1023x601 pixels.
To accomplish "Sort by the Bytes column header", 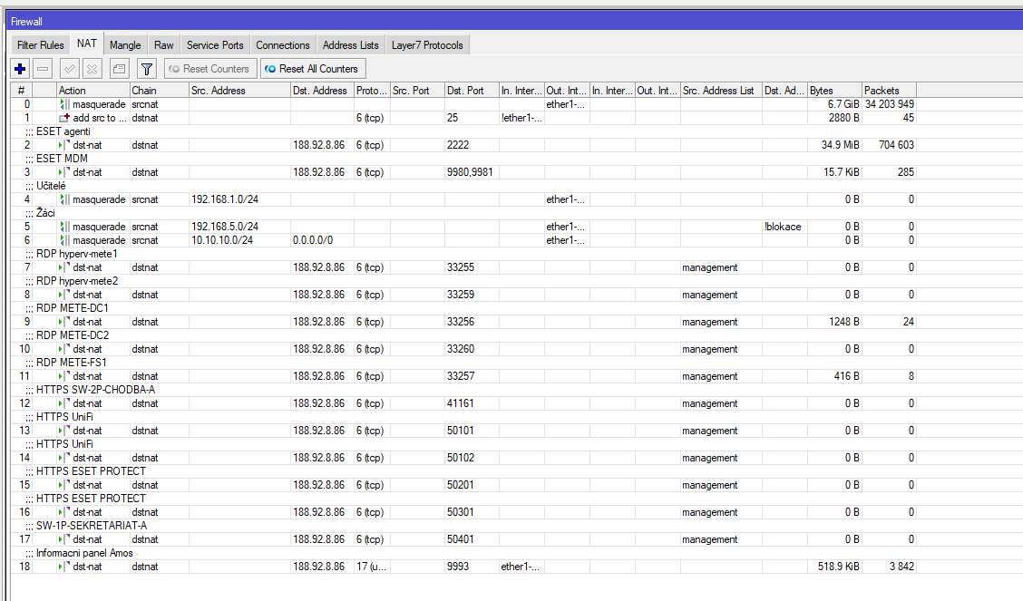I will tap(833, 91).
